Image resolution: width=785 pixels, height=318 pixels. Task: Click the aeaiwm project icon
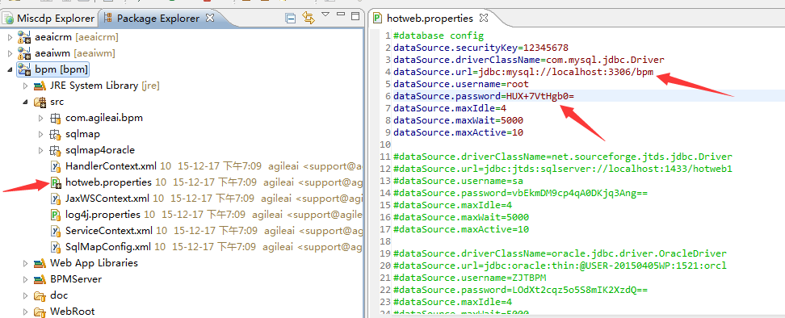(24, 53)
